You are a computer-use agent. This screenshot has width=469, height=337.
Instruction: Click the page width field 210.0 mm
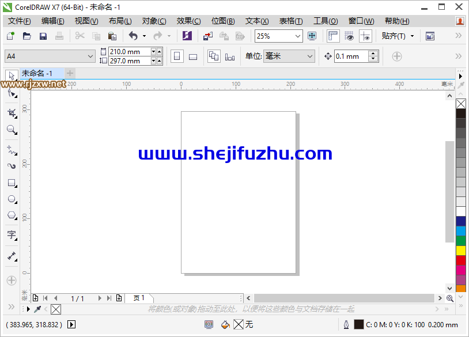point(130,52)
